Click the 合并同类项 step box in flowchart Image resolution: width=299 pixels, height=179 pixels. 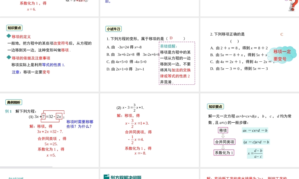(x=225, y=142)
